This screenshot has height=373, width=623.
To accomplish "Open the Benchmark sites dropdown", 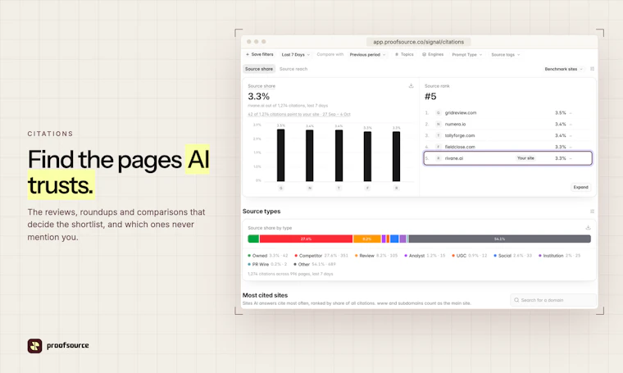I will (x=563, y=69).
